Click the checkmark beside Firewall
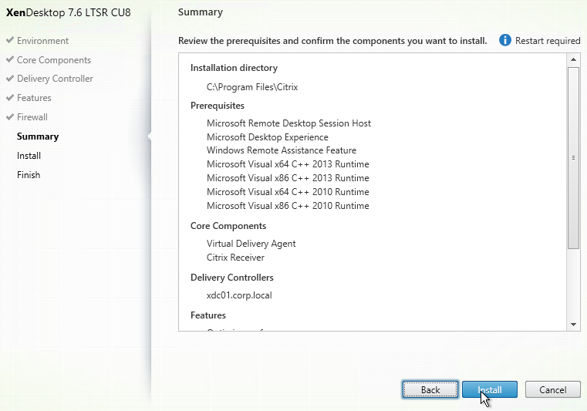The width and height of the screenshot is (587, 411). coord(10,116)
